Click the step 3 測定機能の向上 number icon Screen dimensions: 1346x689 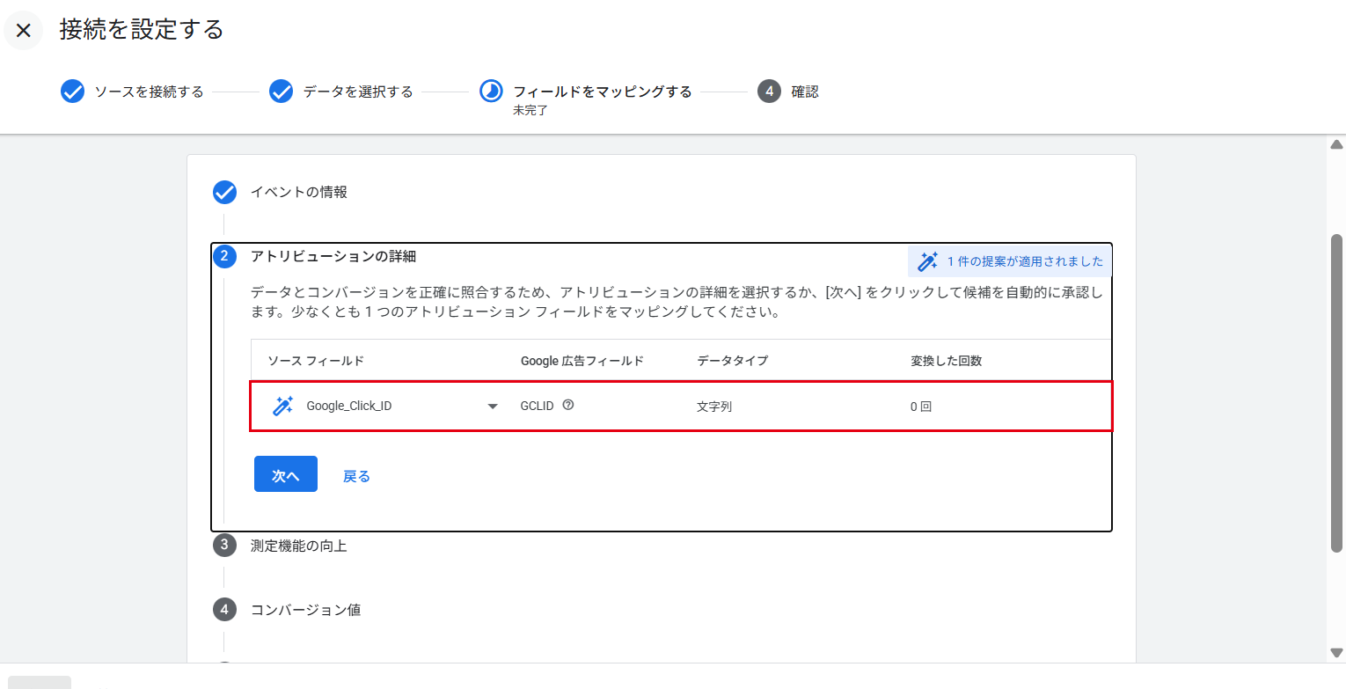point(224,546)
